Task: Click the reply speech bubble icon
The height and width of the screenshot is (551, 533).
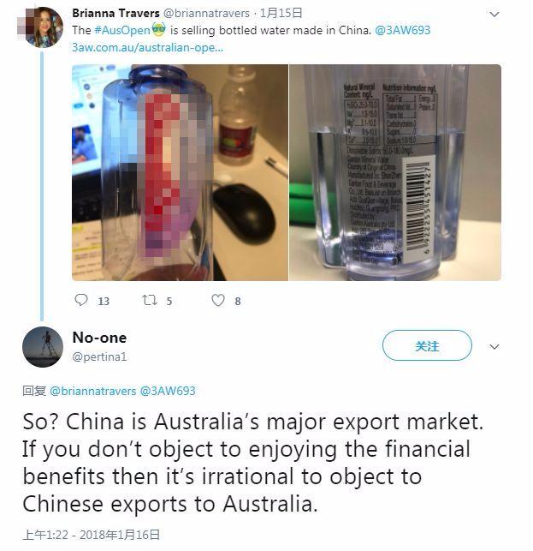Action: tap(81, 300)
